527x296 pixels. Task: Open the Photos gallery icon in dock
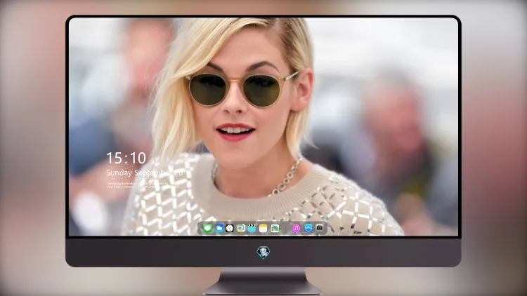[x=275, y=229]
